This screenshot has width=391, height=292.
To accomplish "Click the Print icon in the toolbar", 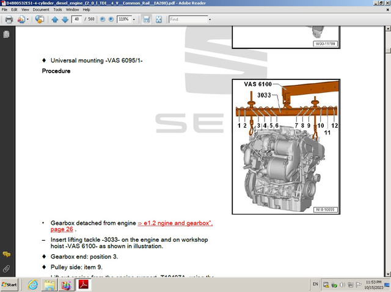I will (x=9, y=19).
